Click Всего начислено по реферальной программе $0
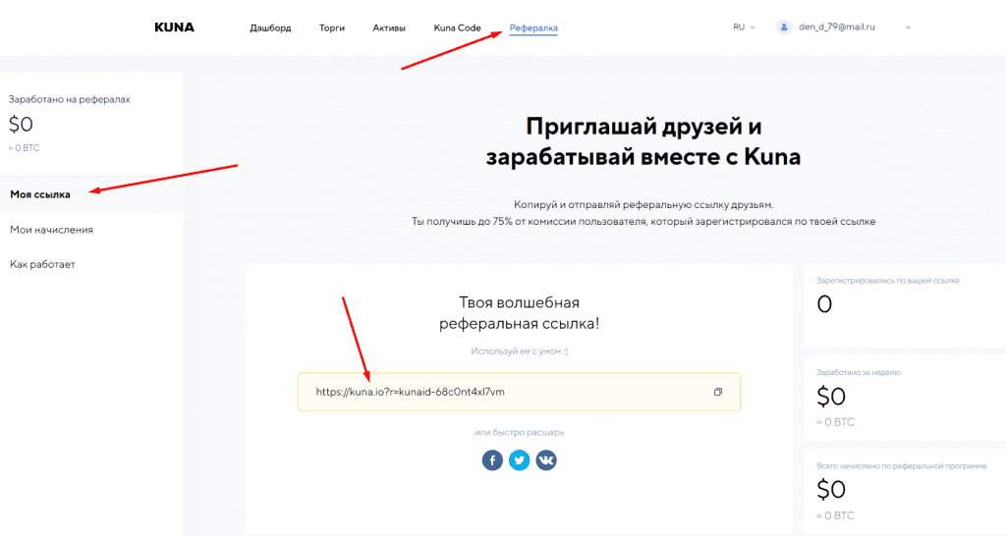The height and width of the screenshot is (536, 1006). pos(831,490)
